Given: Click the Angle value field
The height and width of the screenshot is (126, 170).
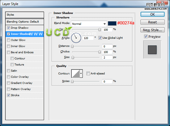Looking at the screenshot, I should click(x=88, y=38).
